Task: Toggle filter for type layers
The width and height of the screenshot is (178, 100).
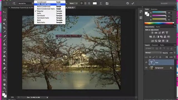Action: tap(164, 48)
